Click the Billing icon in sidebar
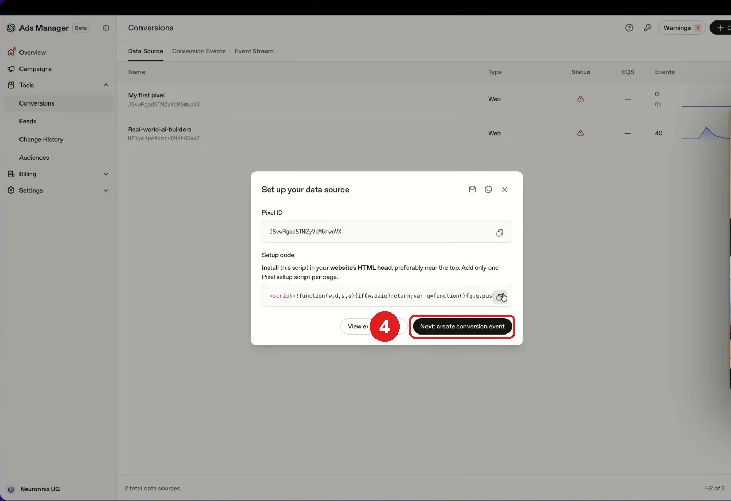Image resolution: width=731 pixels, height=501 pixels. (x=11, y=174)
